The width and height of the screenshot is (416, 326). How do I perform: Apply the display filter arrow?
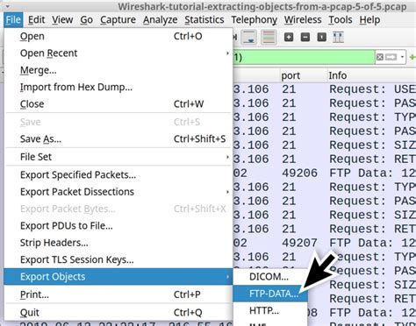tap(391, 57)
